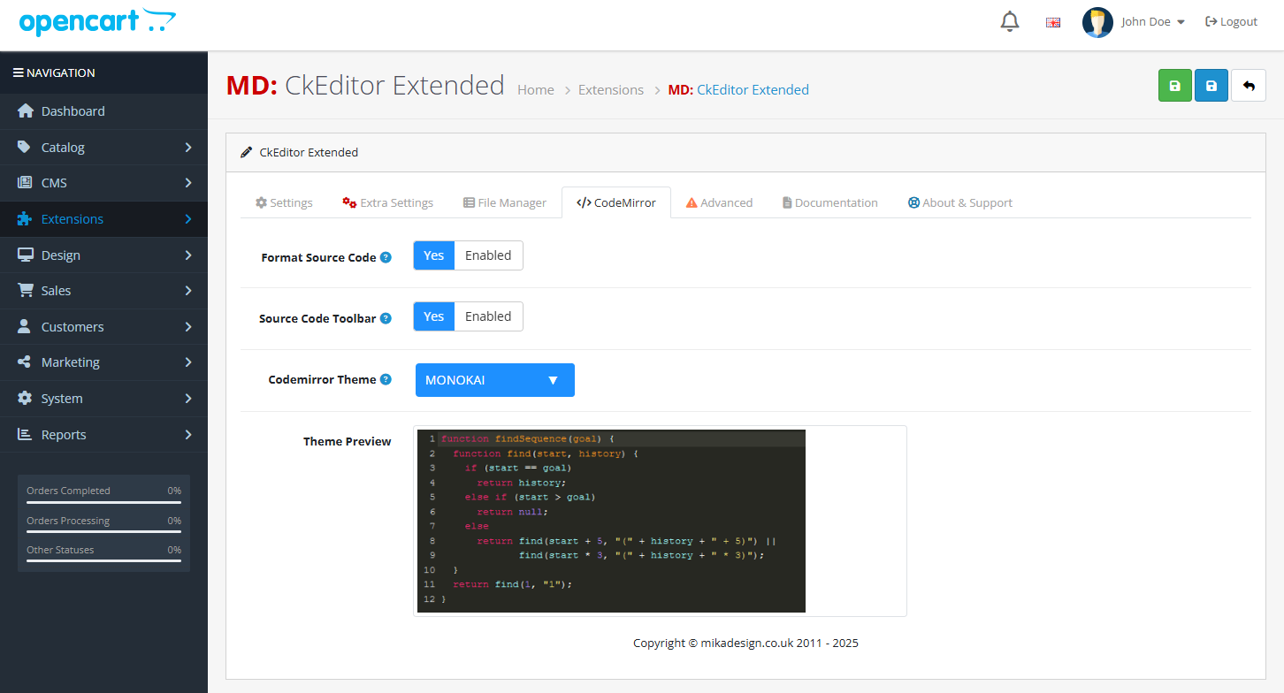Open the Documentation tab

point(829,202)
